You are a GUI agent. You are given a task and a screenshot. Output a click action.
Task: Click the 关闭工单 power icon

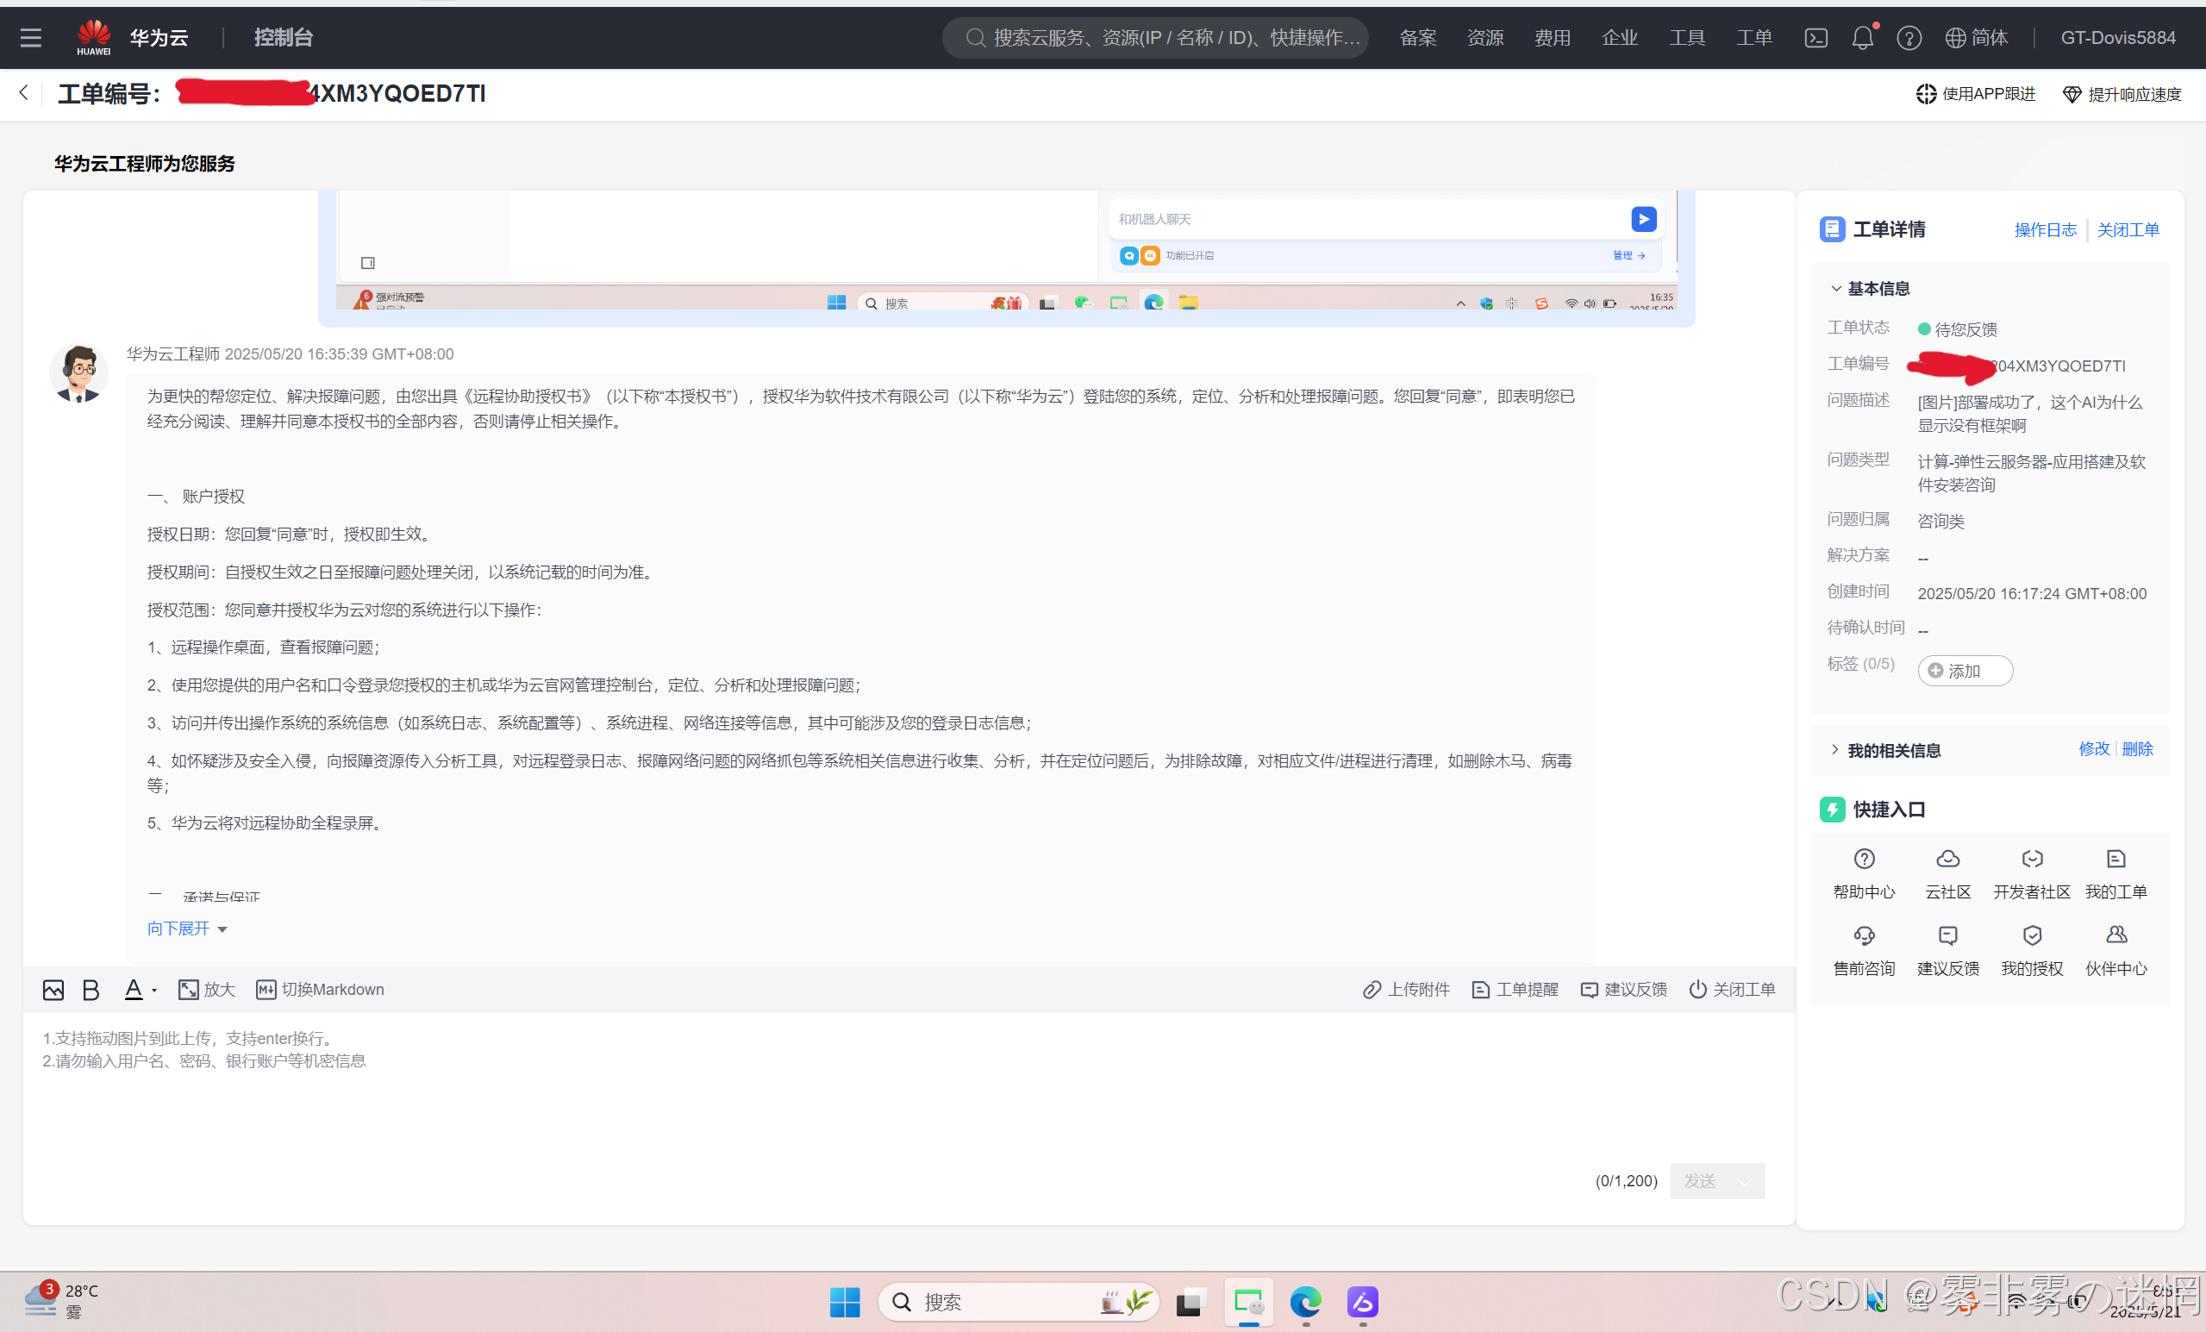click(1697, 989)
